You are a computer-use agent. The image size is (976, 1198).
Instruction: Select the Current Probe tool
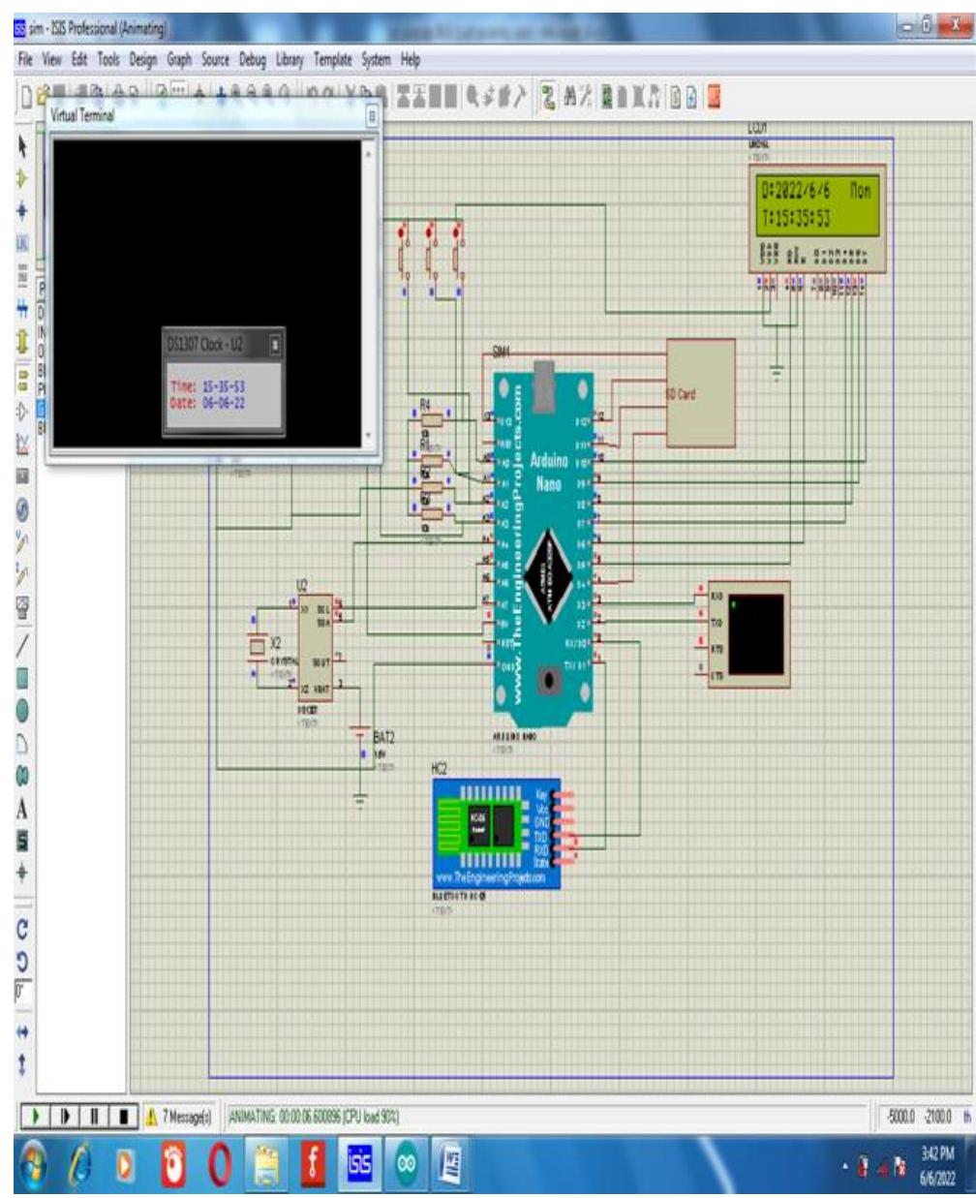point(21,575)
